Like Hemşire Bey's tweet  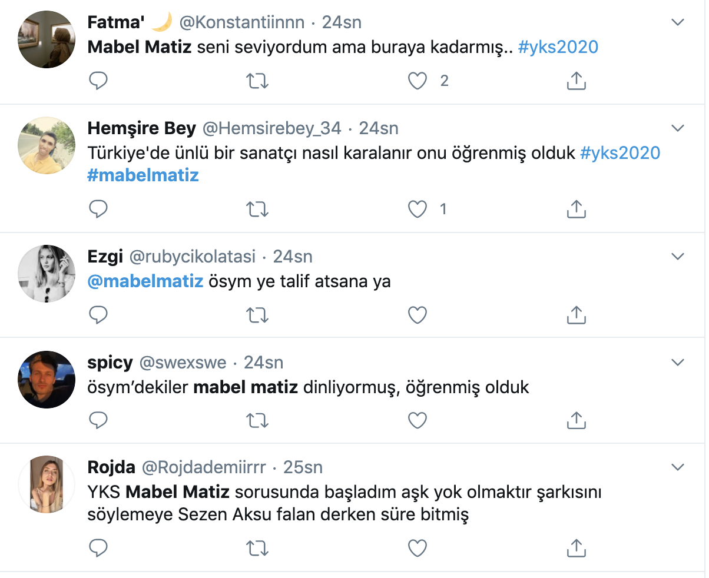point(418,208)
